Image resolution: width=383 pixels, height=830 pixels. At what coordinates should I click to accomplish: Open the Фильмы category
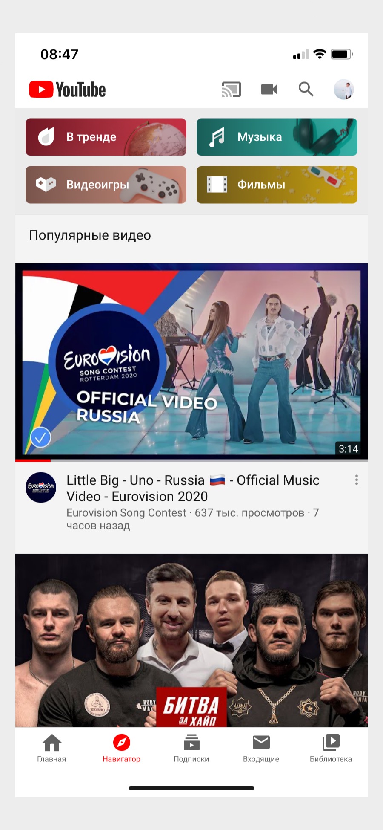coord(277,185)
